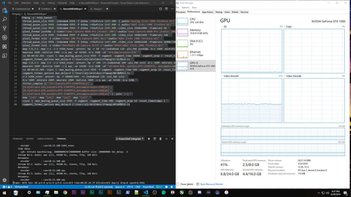Click the Ln 26, Col 78 status item
351x197 pixels.
coord(99,187)
